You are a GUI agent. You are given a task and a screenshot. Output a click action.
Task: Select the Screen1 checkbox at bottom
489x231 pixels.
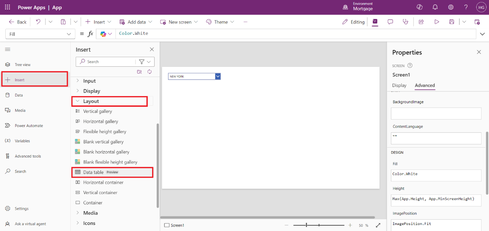(x=167, y=225)
